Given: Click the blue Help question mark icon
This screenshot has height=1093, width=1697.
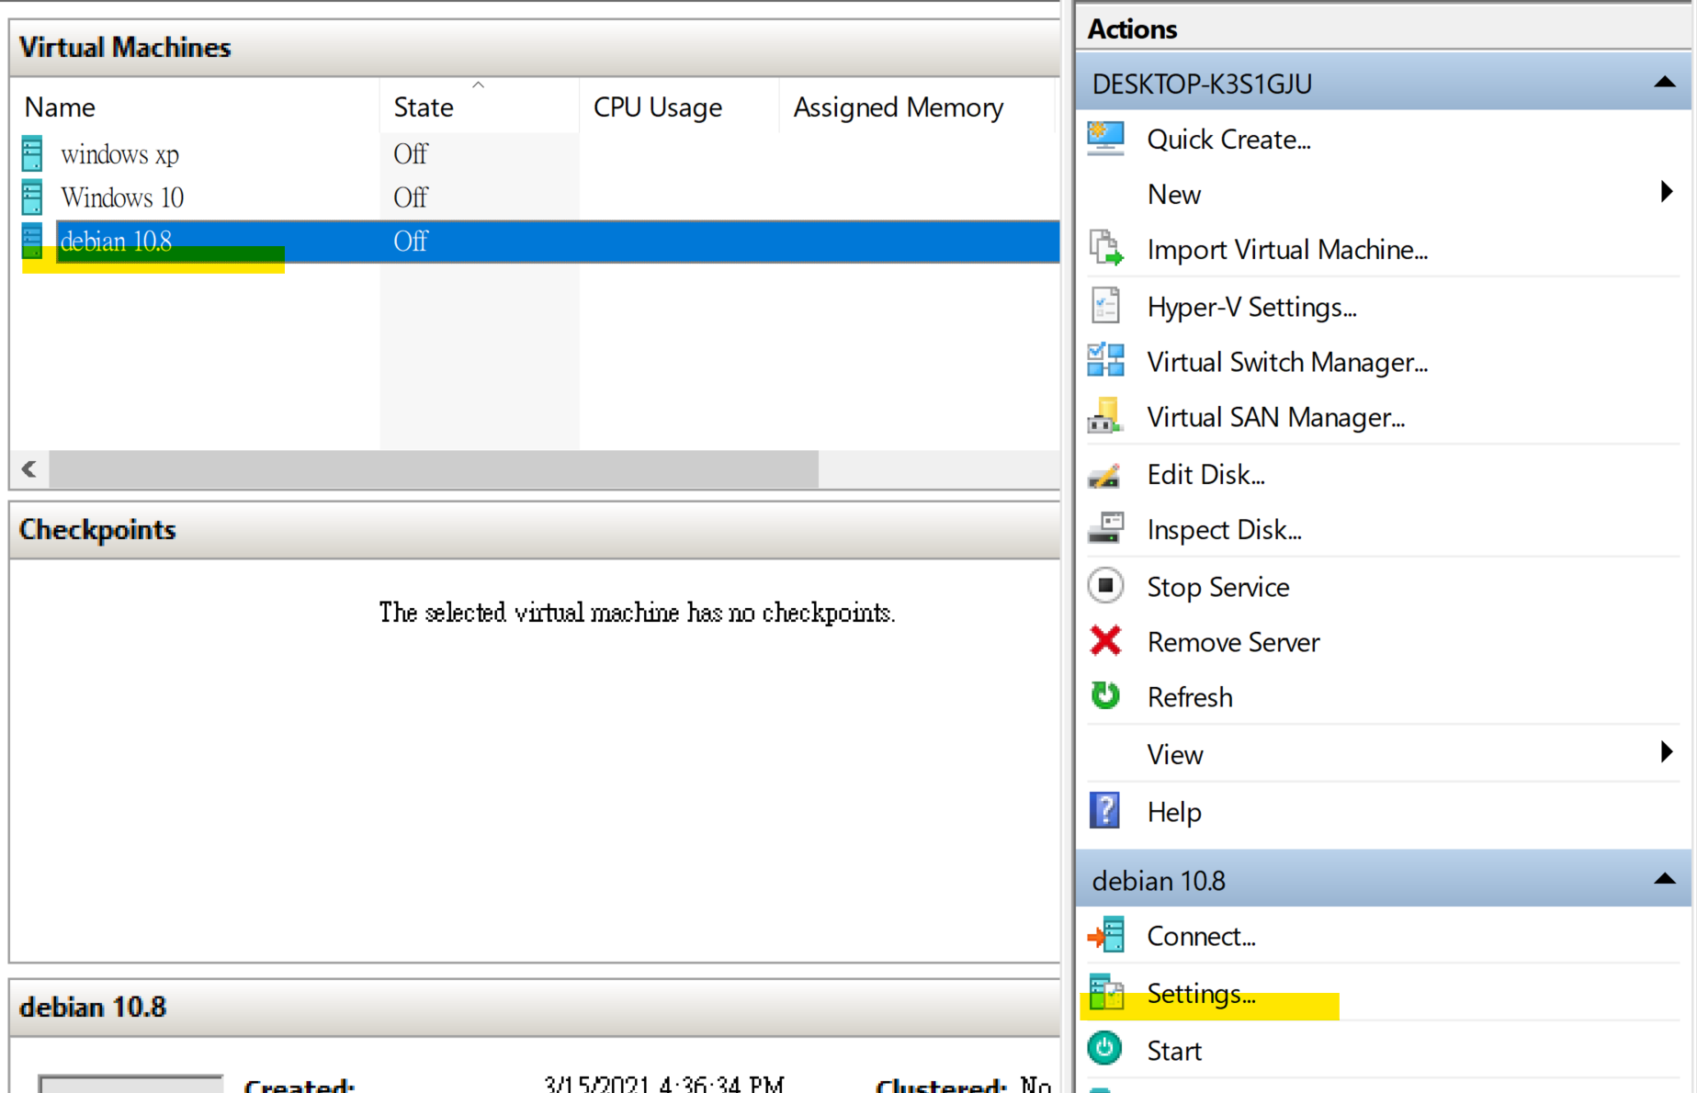Looking at the screenshot, I should click(1104, 811).
